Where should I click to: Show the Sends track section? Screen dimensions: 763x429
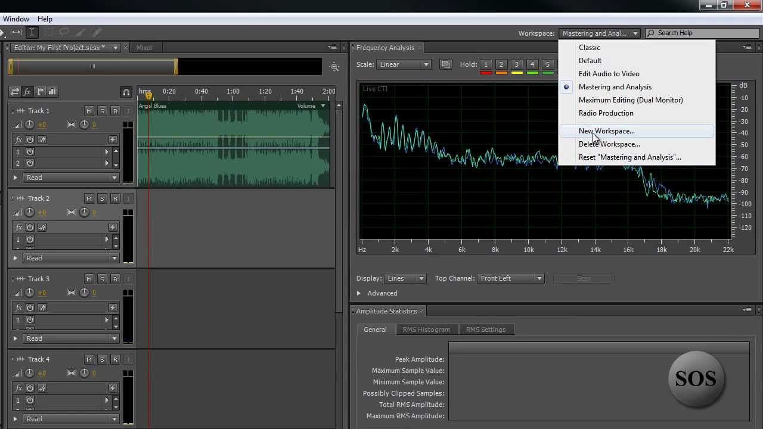coord(40,92)
